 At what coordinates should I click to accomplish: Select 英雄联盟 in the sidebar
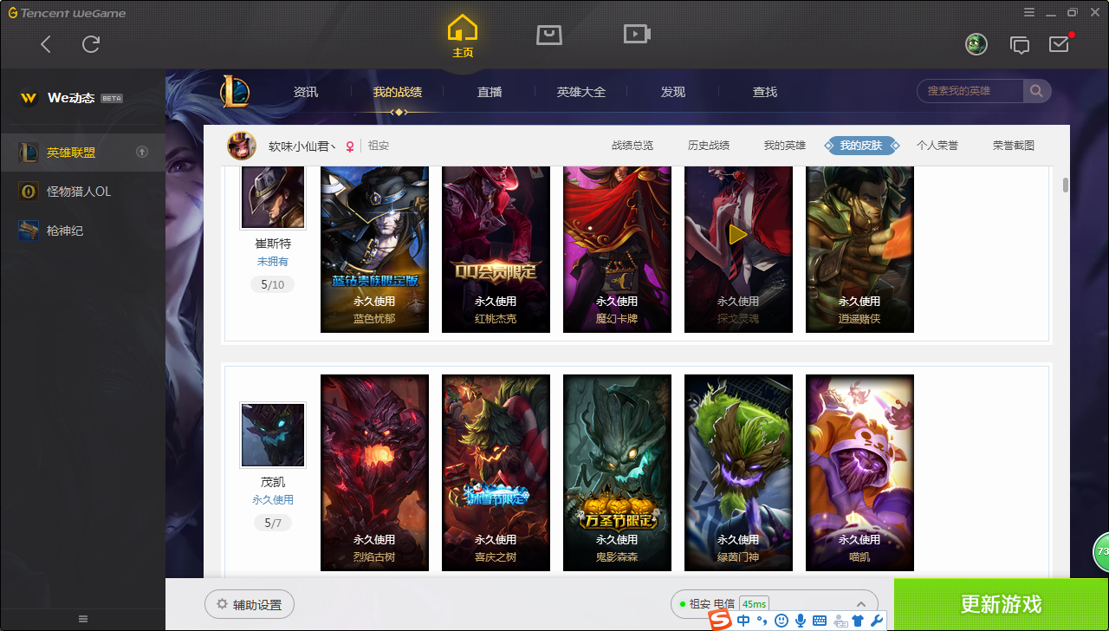click(x=82, y=153)
